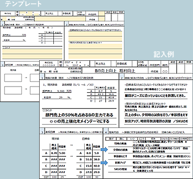
Task: Click the 記入例 heading label
Action: click(164, 54)
